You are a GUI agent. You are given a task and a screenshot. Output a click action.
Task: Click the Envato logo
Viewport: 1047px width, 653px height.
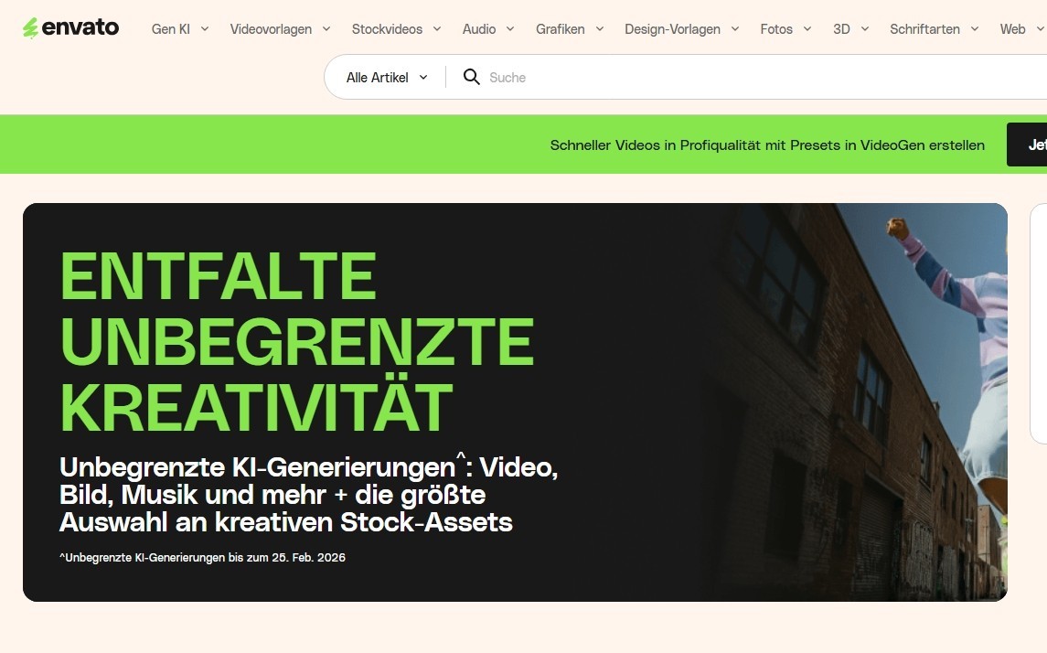(71, 27)
